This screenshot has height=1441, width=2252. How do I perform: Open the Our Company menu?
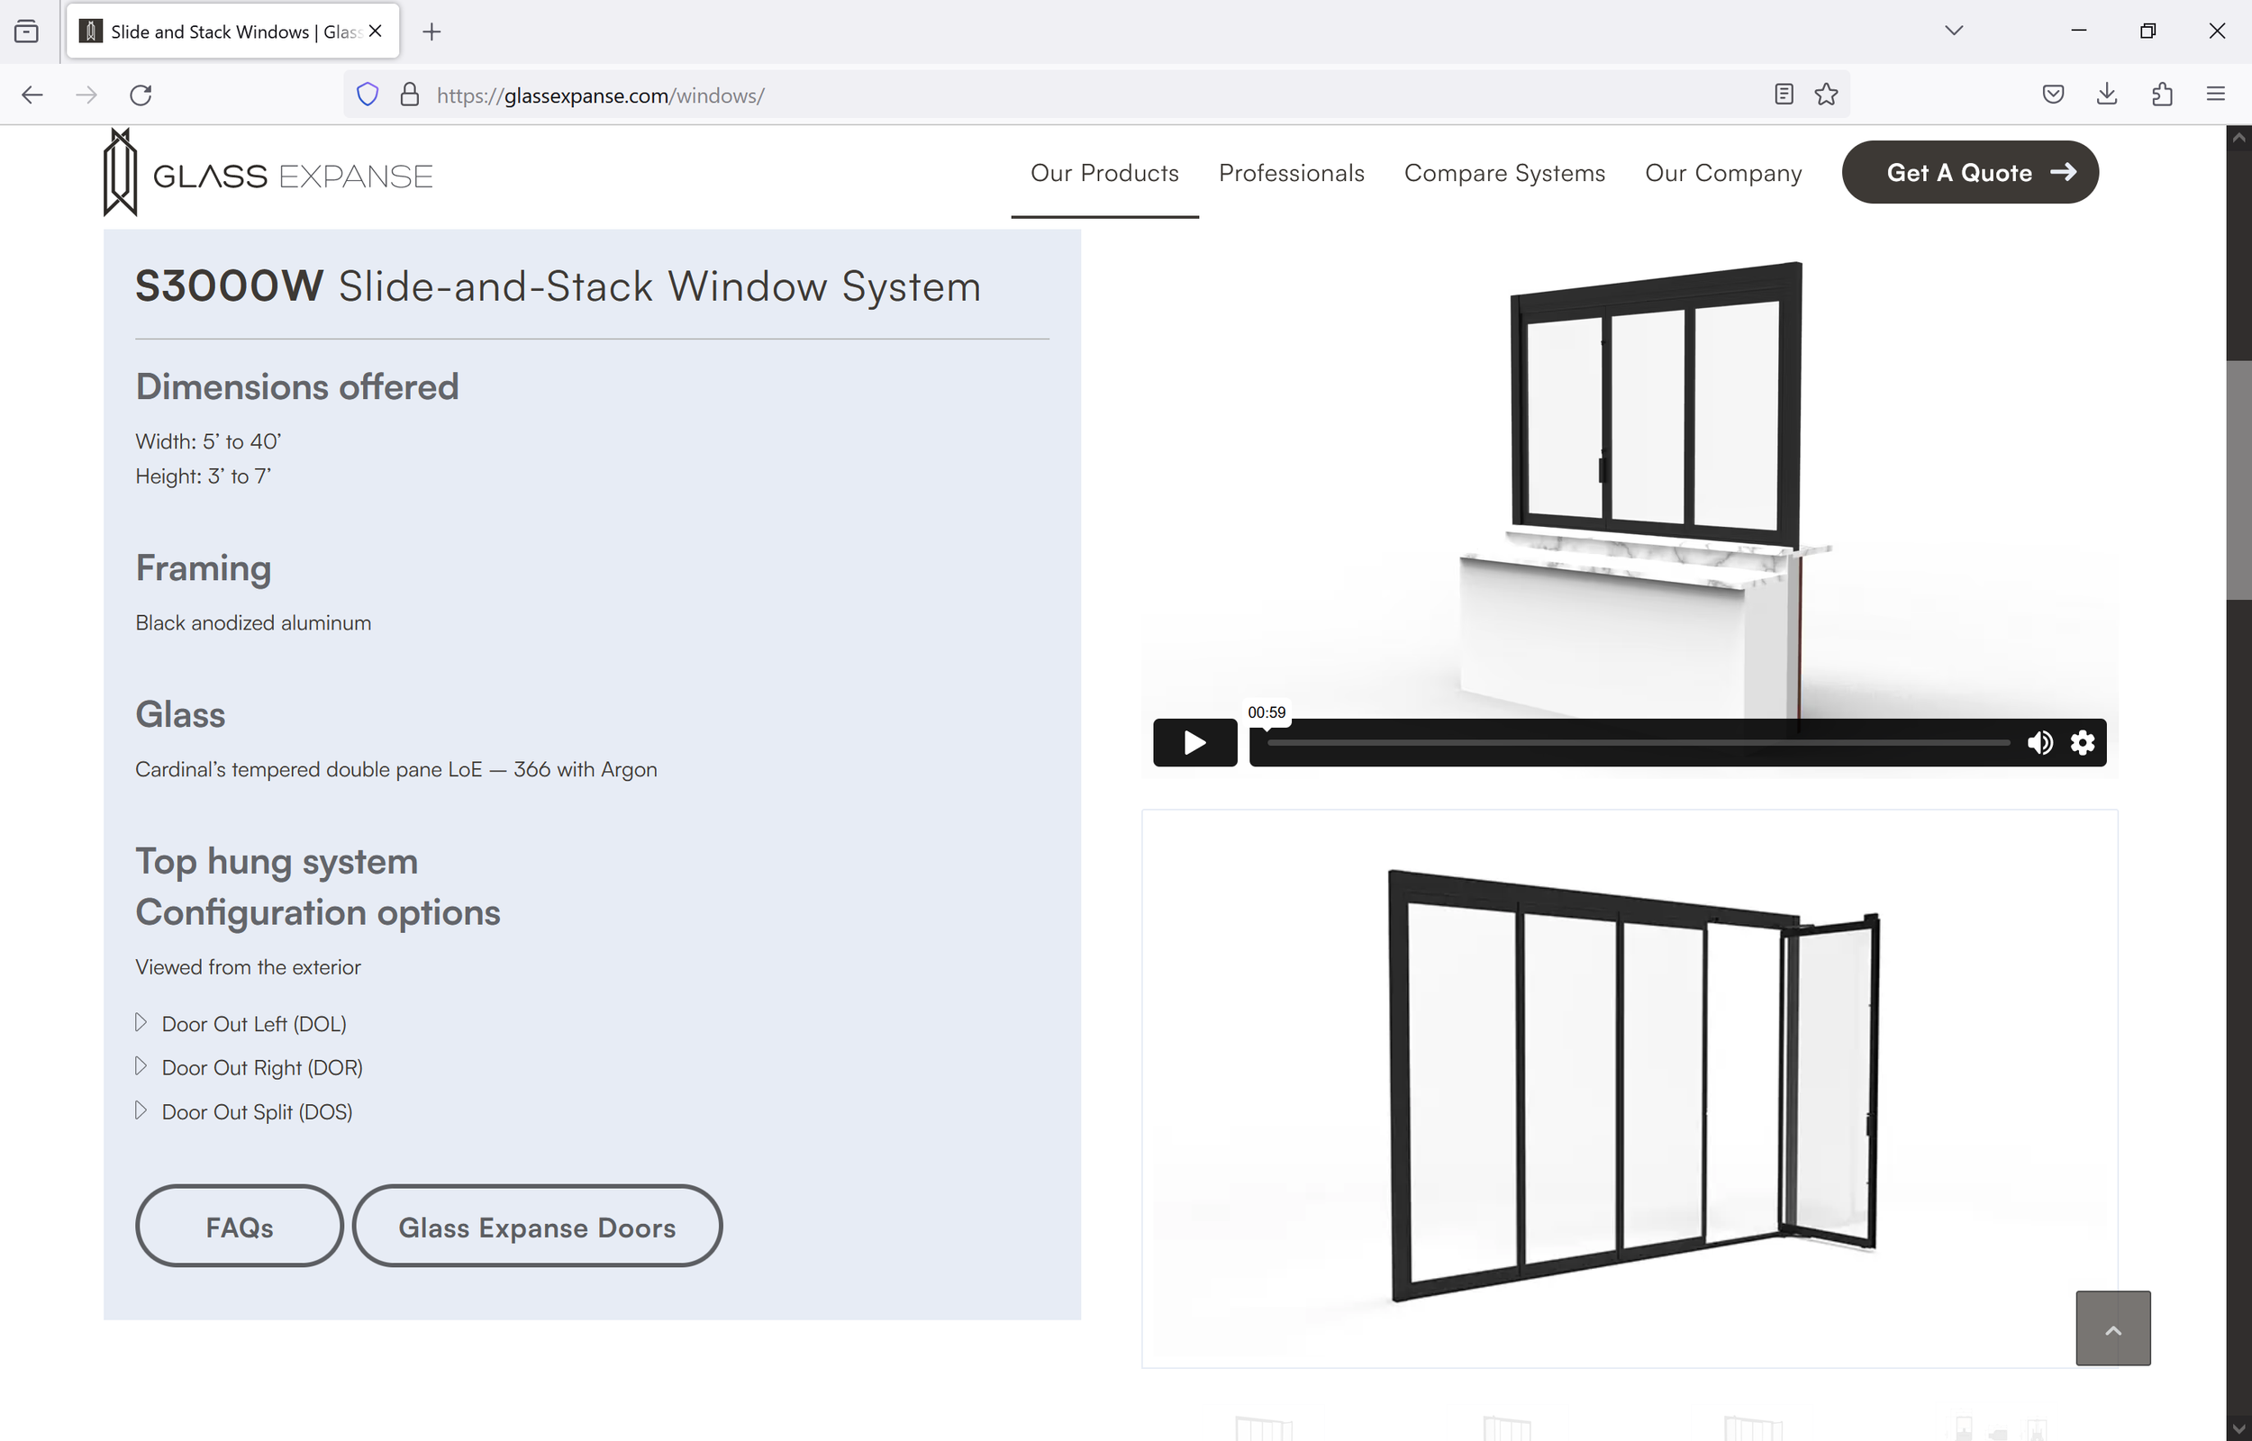pos(1722,173)
